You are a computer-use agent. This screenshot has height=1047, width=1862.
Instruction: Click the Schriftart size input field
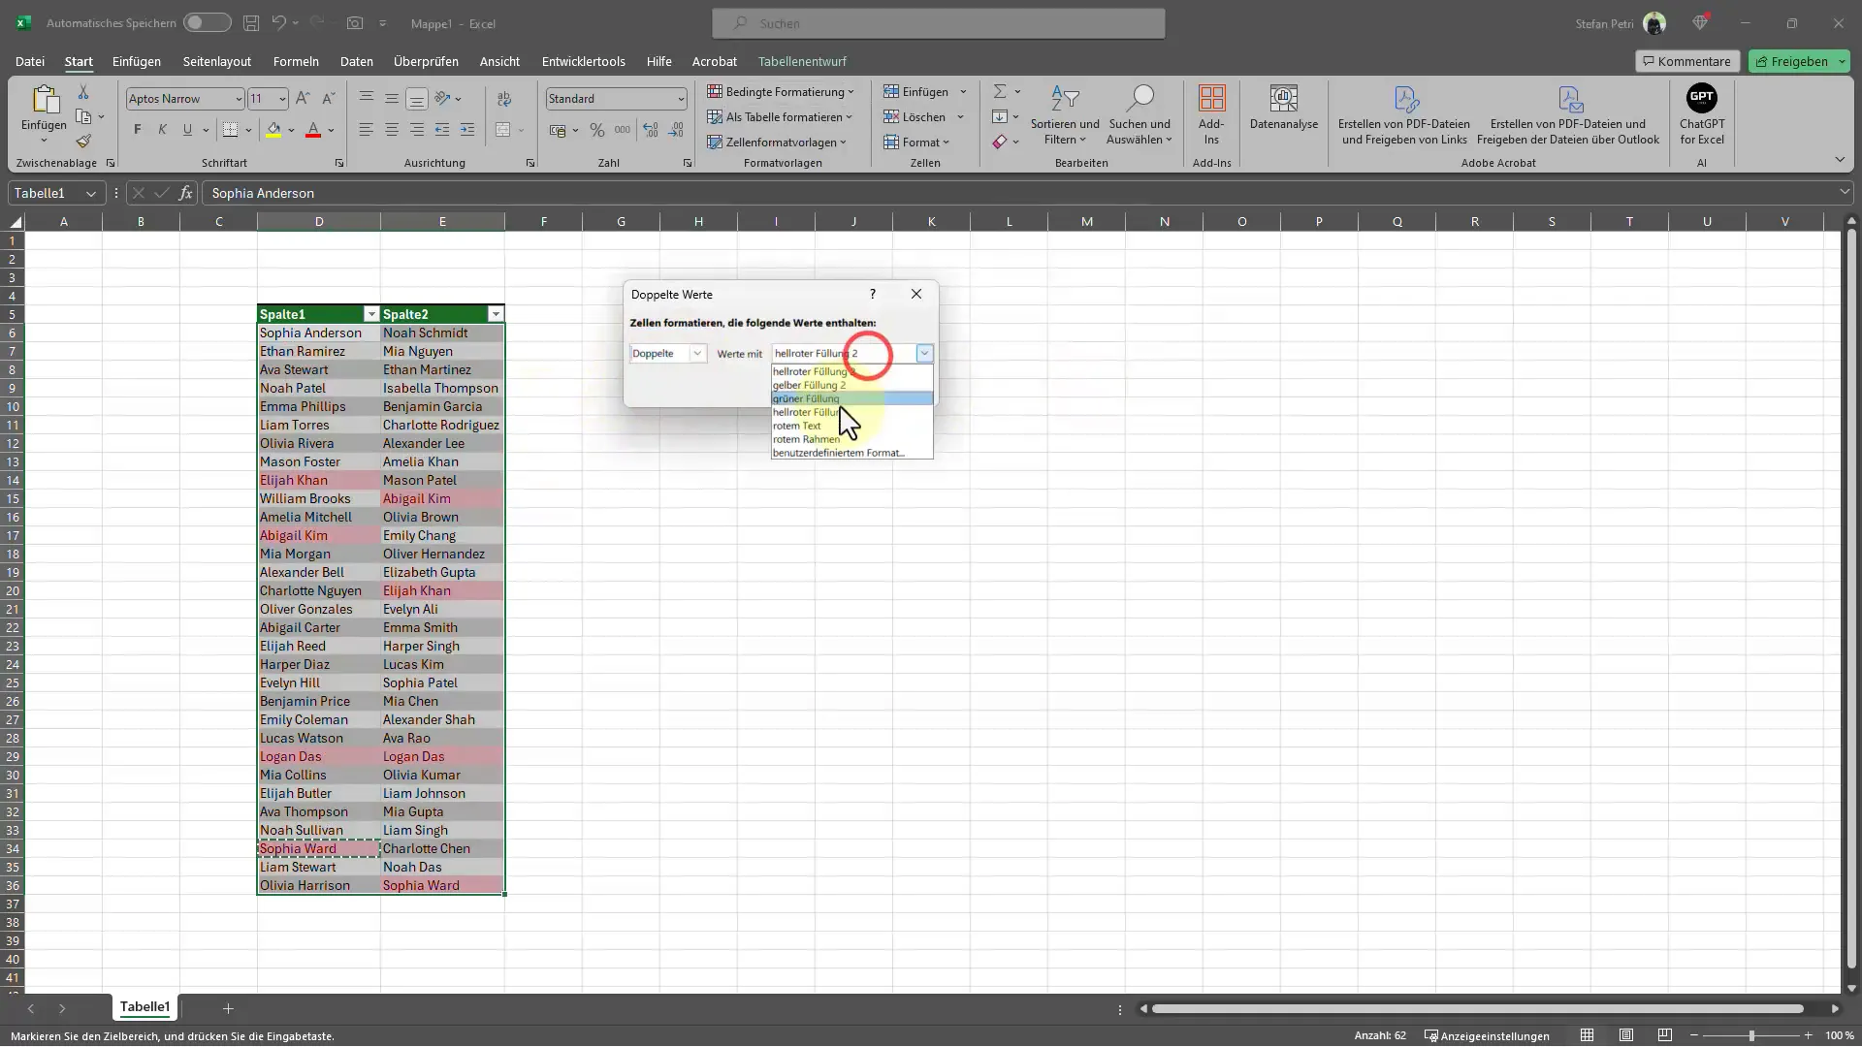260,97
